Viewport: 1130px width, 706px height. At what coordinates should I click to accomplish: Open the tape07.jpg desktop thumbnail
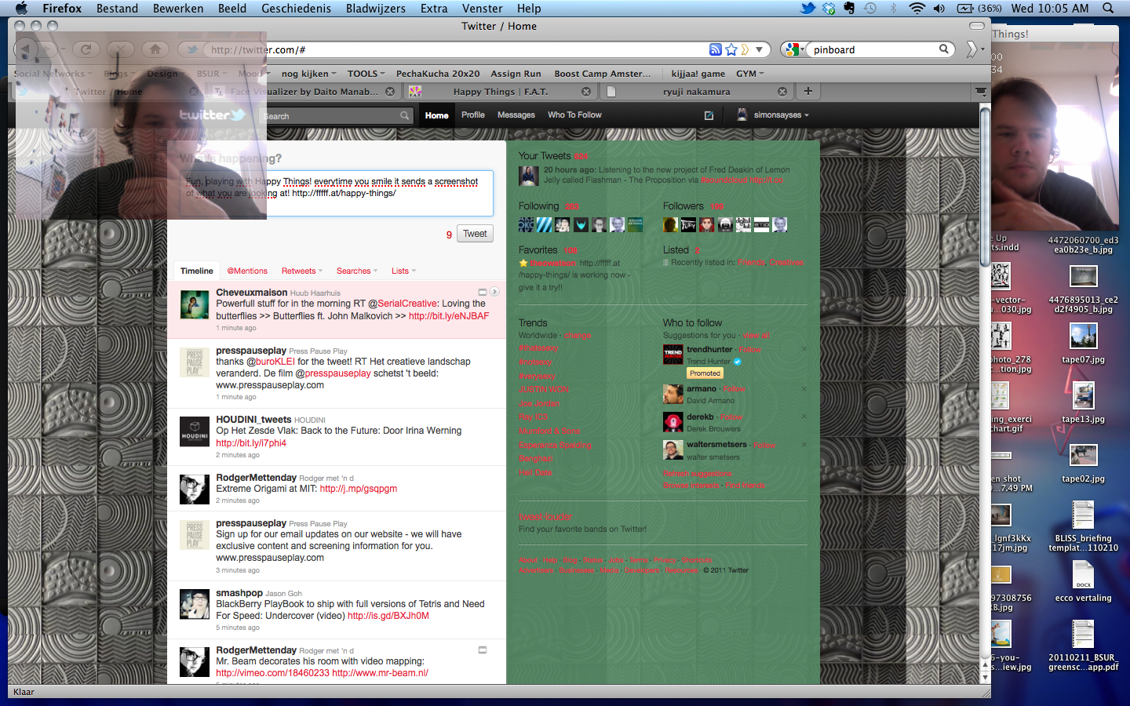pyautogui.click(x=1083, y=337)
